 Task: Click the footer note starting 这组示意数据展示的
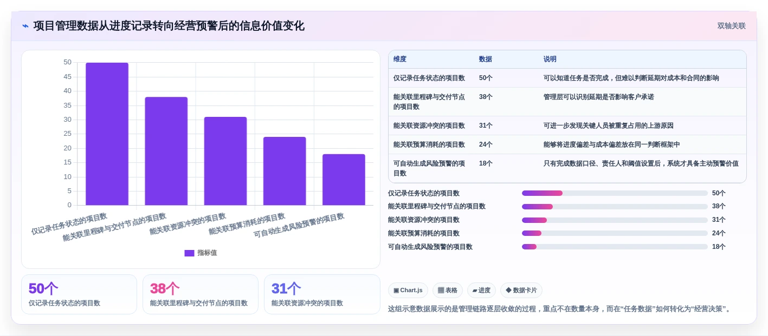560,309
